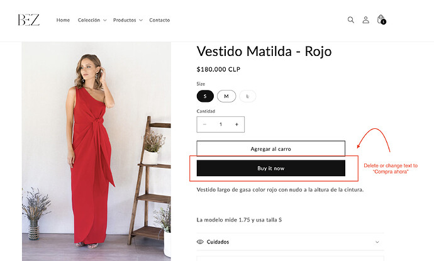The width and height of the screenshot is (434, 261).
Task: Select size M option
Action: pyautogui.click(x=226, y=96)
